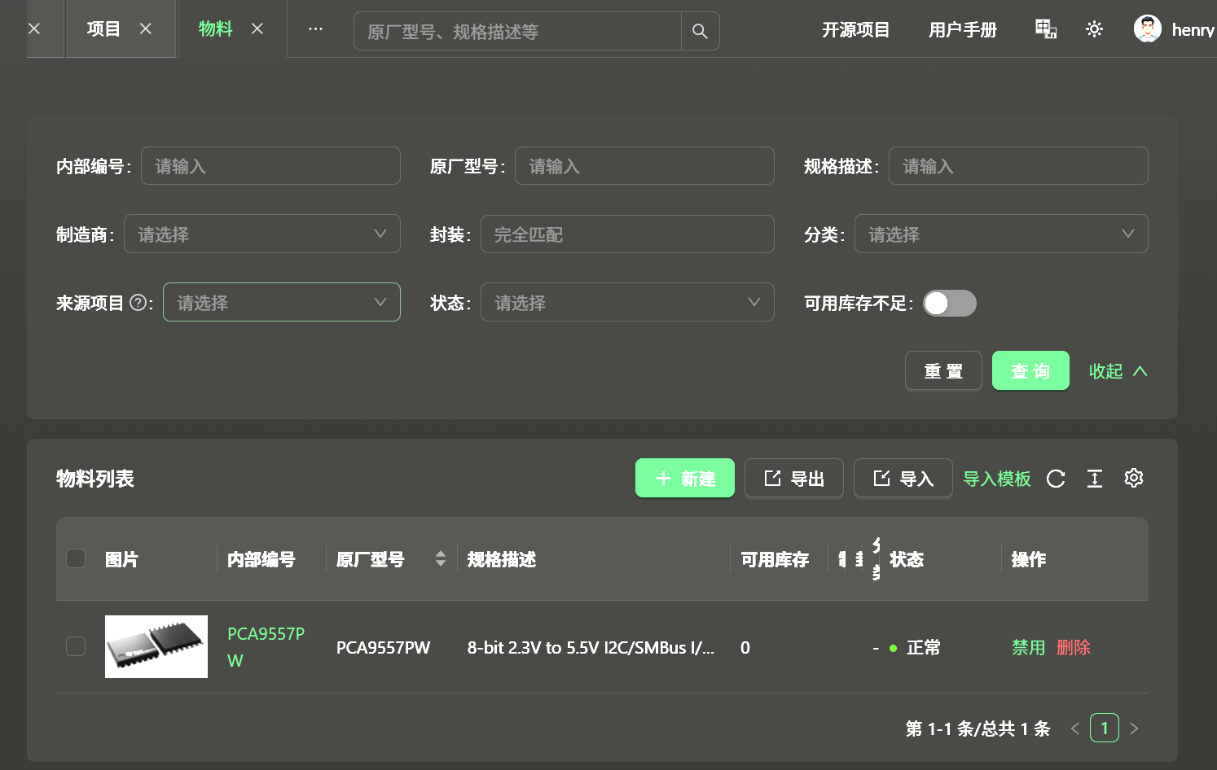1217x770 pixels.
Task: Open the 状态 dropdown
Action: (626, 303)
